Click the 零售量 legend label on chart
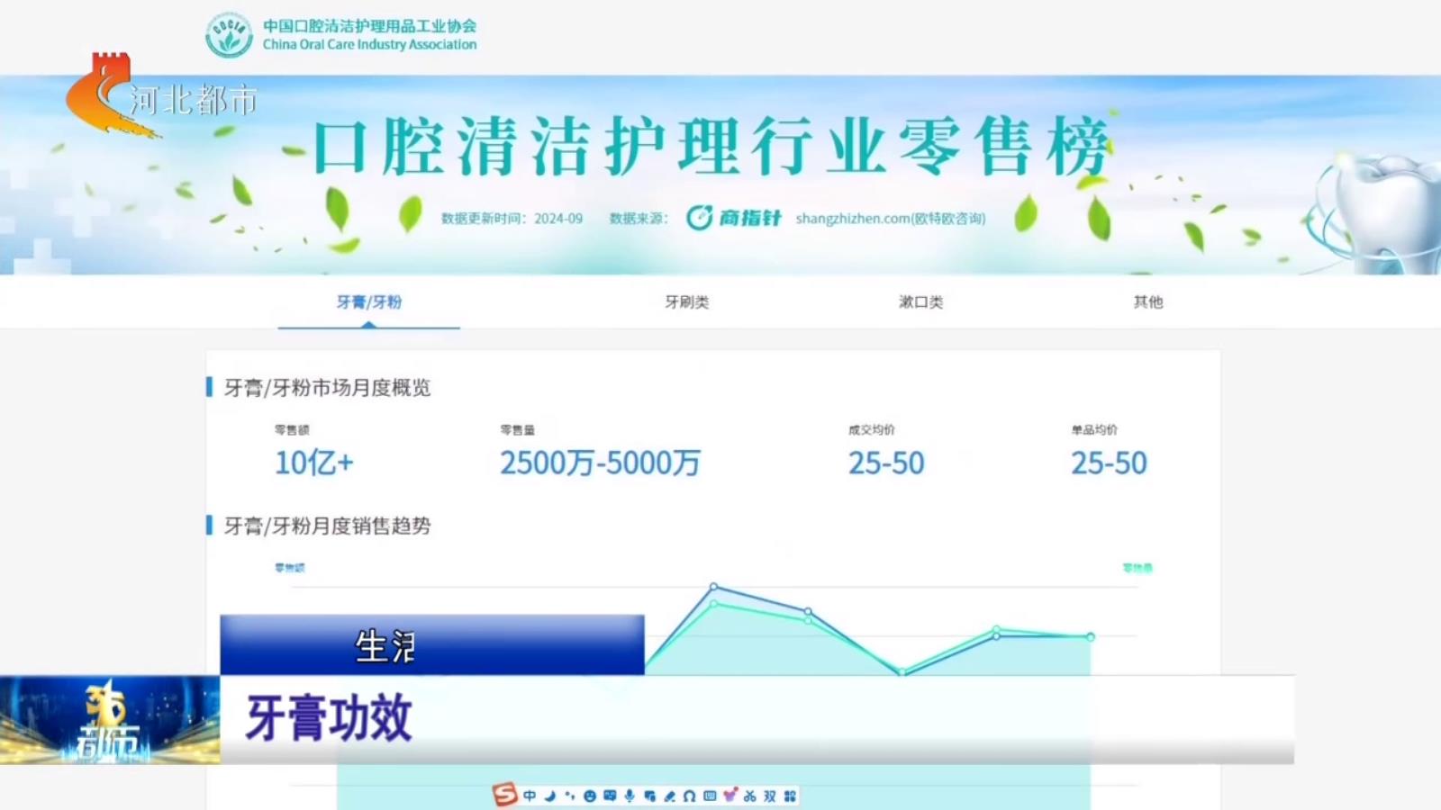The image size is (1441, 810). 1137,568
